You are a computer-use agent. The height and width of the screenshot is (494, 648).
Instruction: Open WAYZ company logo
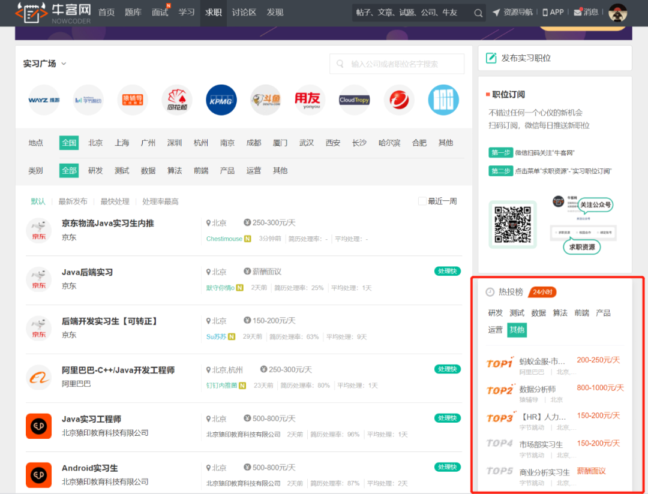pos(44,100)
